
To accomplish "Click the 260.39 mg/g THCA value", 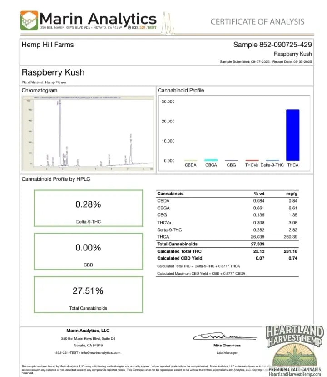I will (291, 237).
